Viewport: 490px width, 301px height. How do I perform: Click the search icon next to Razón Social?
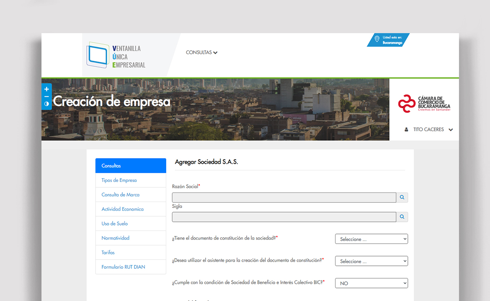402,197
